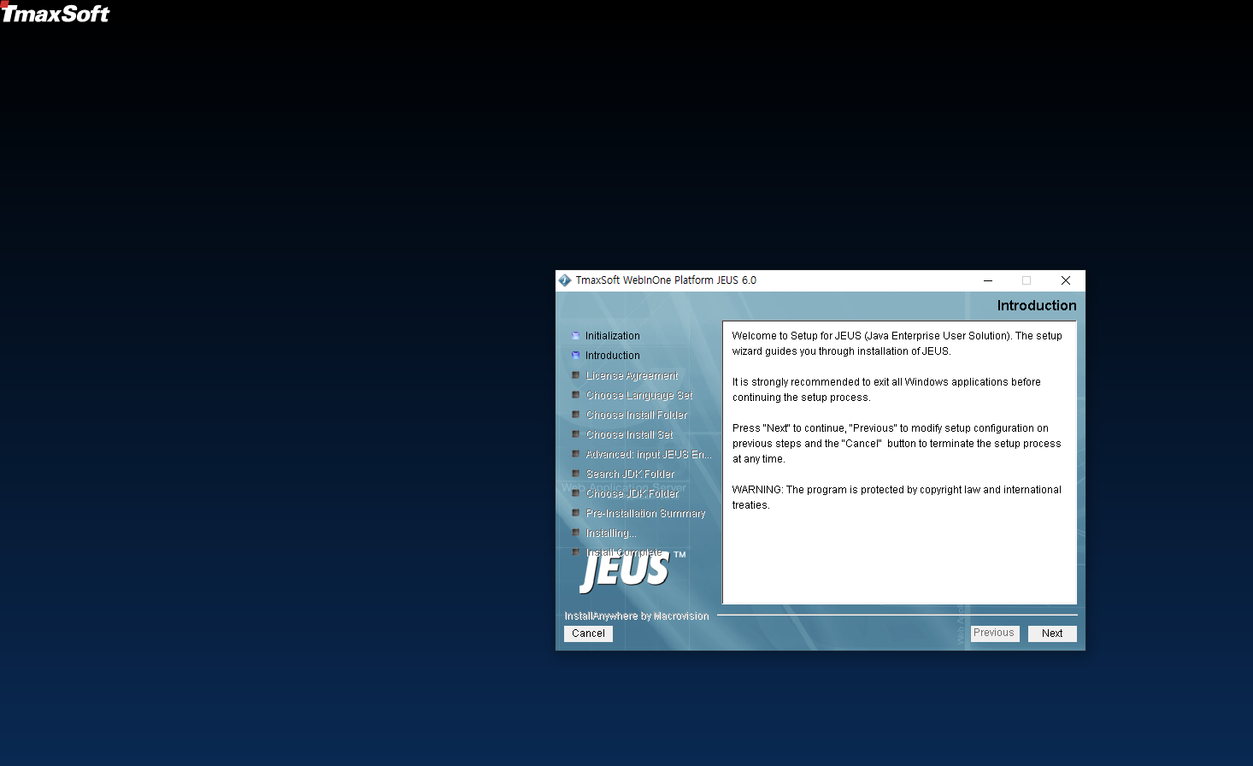
Task: Click the Choose Install Set bullet icon
Action: point(575,433)
